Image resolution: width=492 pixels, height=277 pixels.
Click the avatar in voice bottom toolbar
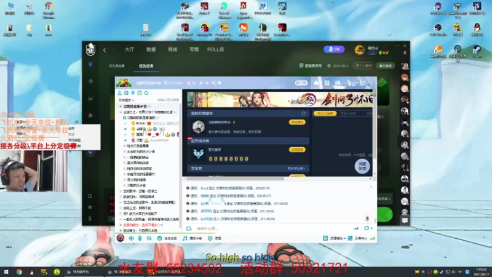(x=120, y=238)
